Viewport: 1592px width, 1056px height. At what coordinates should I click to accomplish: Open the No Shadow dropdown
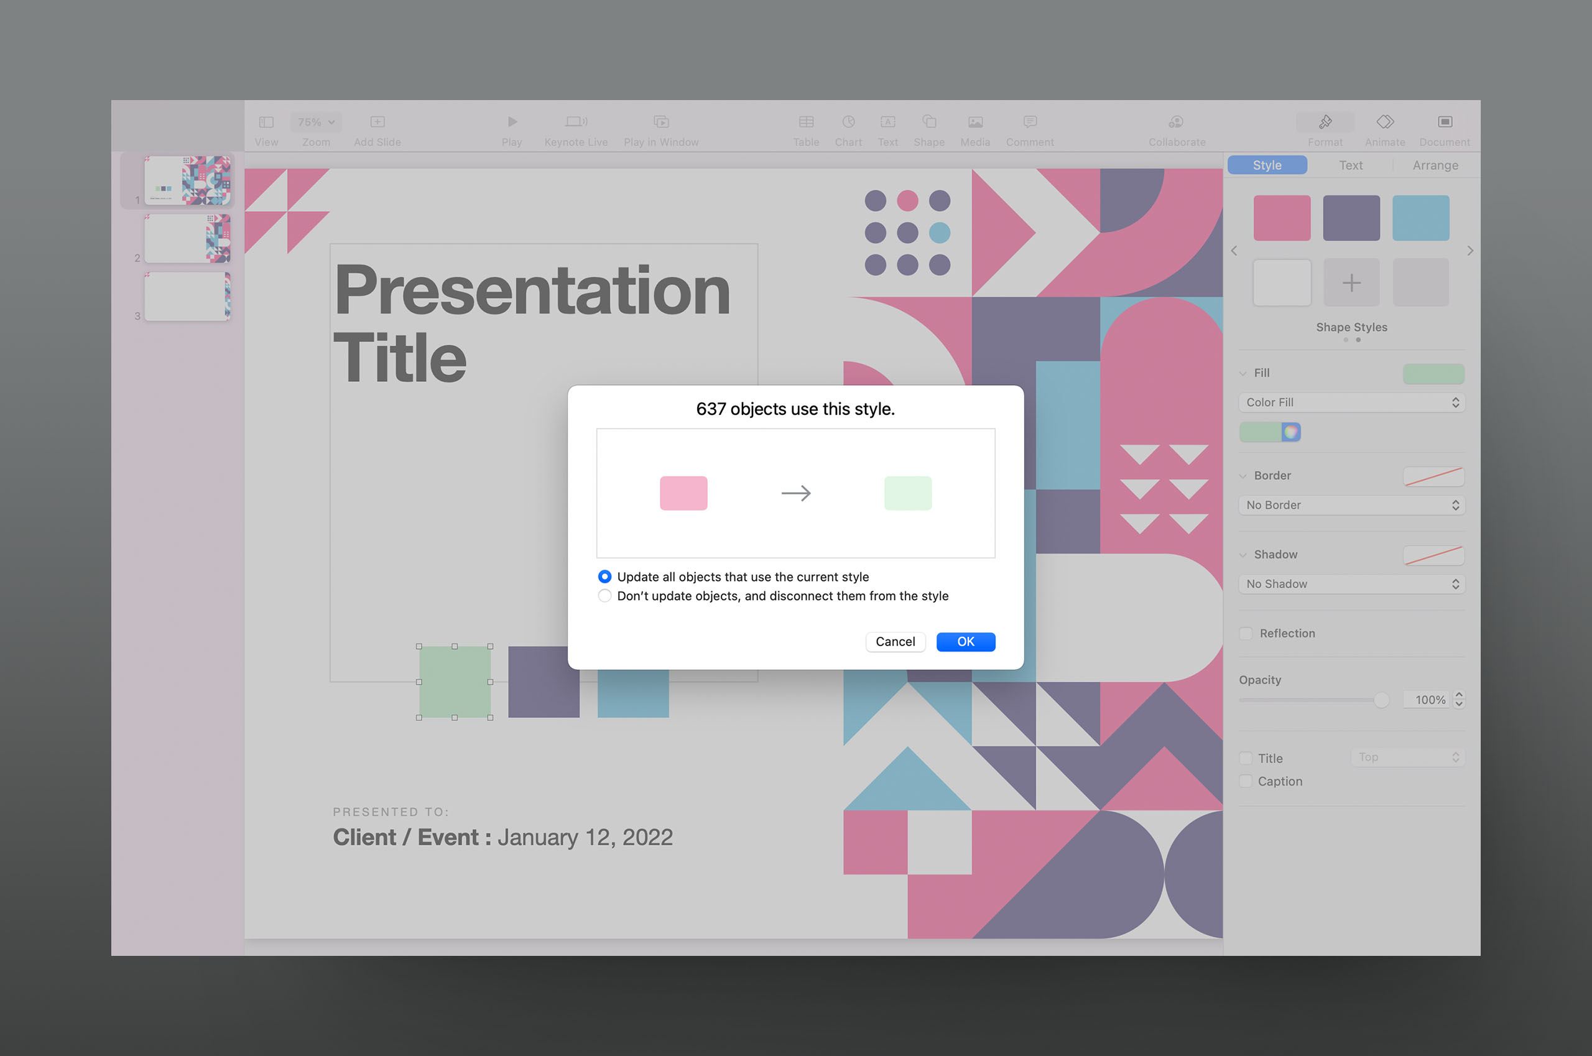click(x=1351, y=585)
